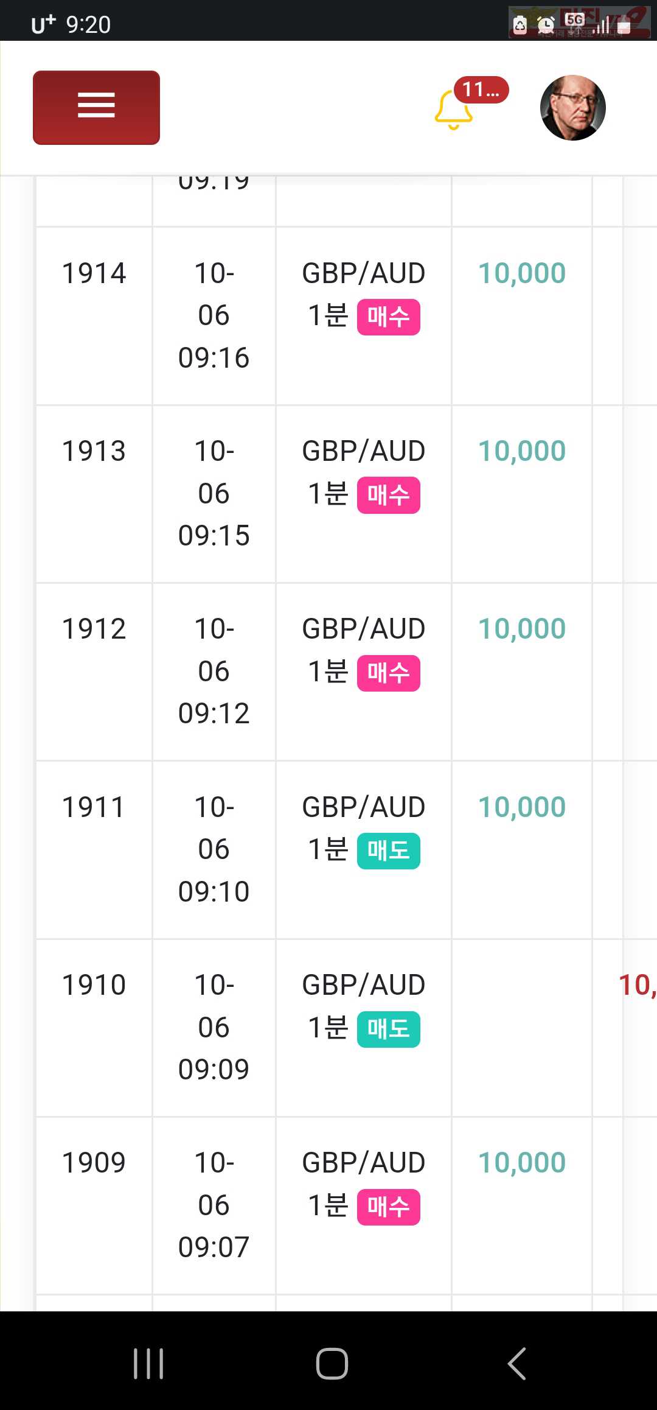657x1410 pixels.
Task: Tap the 매도 badge in row 1910
Action: (389, 1029)
